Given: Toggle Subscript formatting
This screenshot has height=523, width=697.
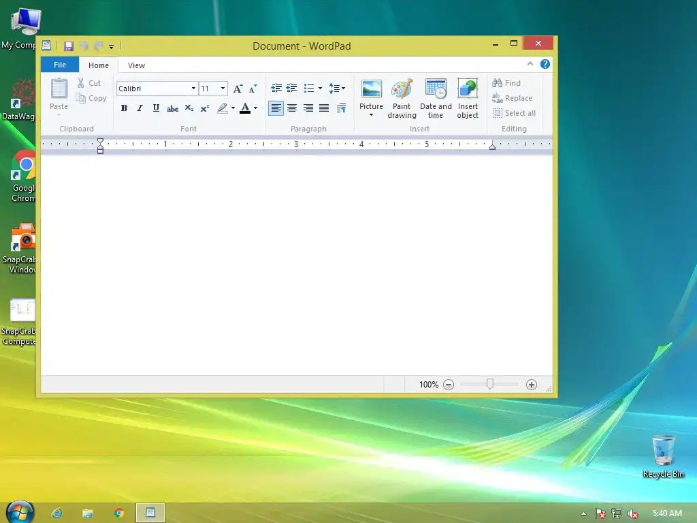Looking at the screenshot, I should (x=189, y=108).
